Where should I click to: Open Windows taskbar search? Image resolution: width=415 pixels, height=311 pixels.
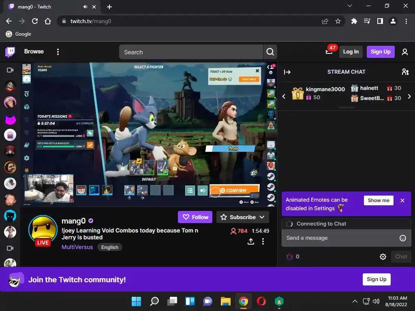pyautogui.click(x=154, y=301)
